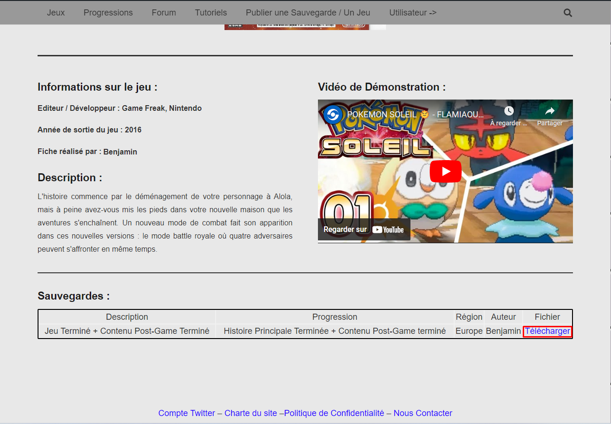Expand the Utilisateur -> menu
This screenshot has height=424, width=611.
click(413, 13)
